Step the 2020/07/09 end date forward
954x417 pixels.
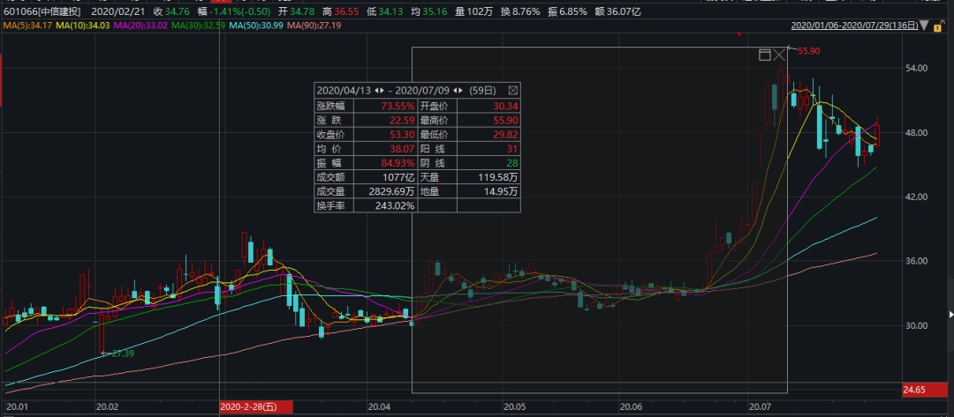(462, 90)
